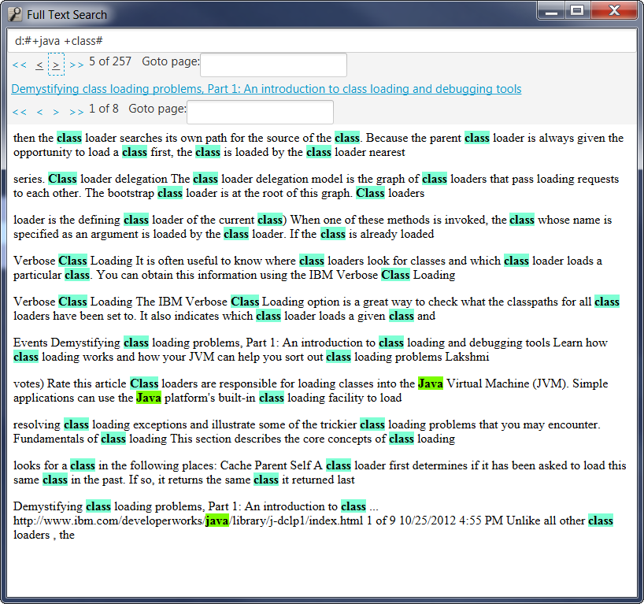644x604 pixels.
Task: Close the Full Text Search window
Action: [x=614, y=11]
